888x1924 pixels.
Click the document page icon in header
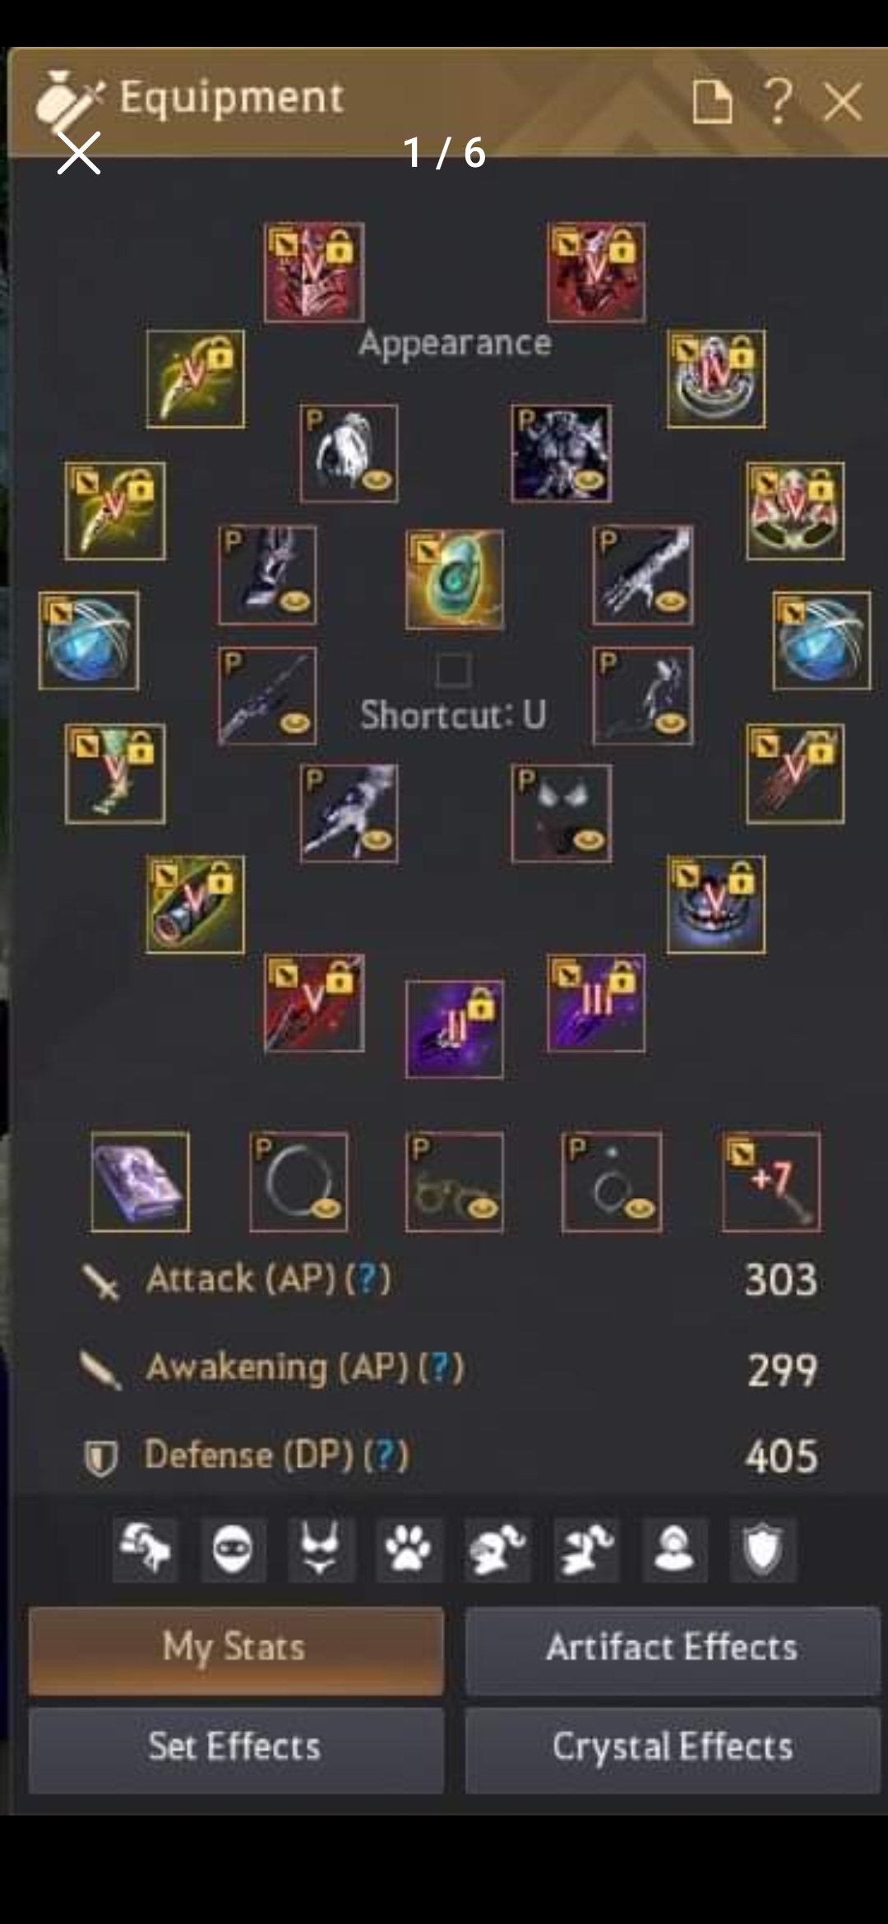[x=711, y=102]
